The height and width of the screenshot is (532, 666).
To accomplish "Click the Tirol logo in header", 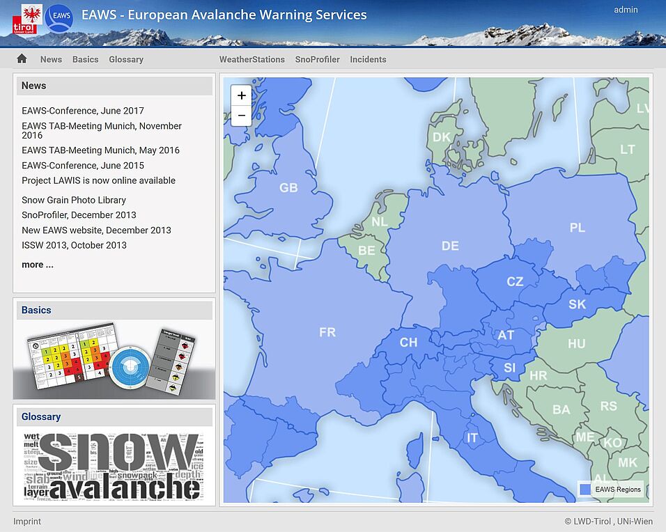I will click(28, 19).
